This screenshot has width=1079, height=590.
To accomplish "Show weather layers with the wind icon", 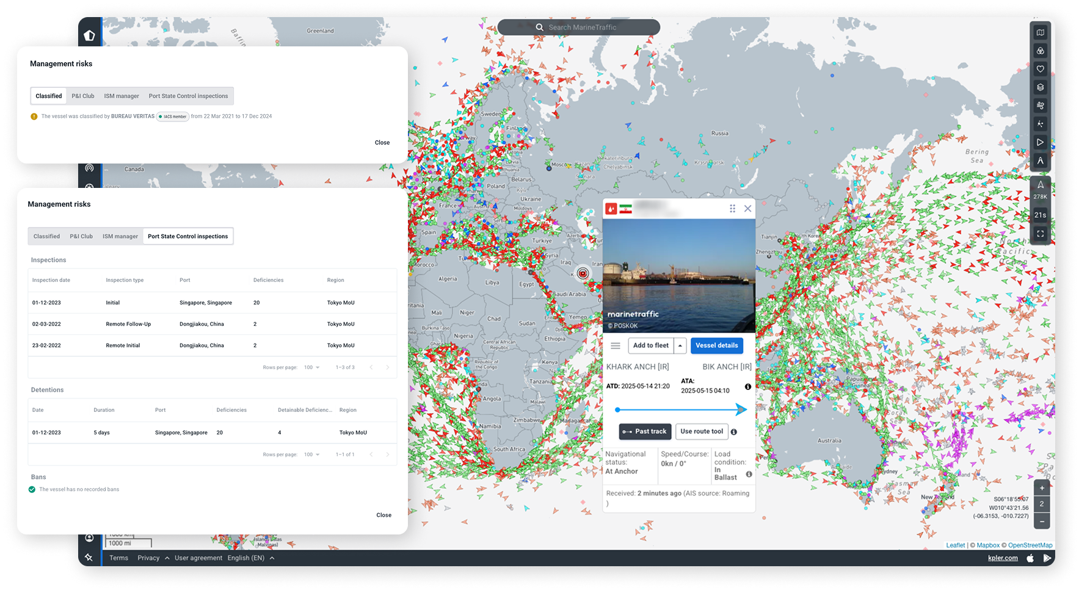I will (x=1041, y=106).
